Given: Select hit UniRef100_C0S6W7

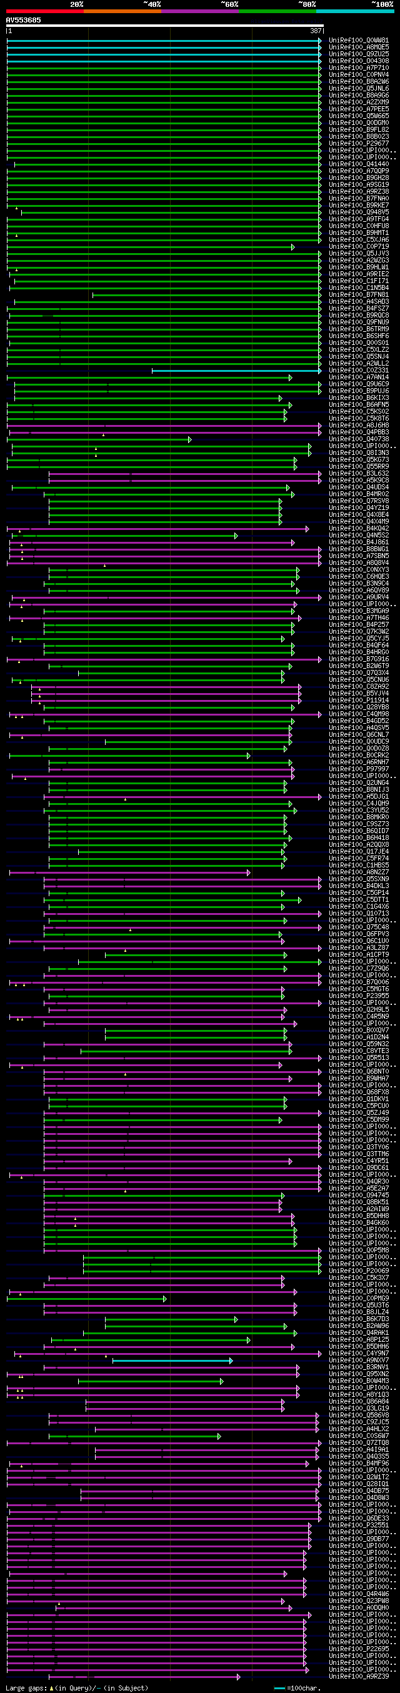Looking at the screenshot, I should click(x=359, y=1436).
